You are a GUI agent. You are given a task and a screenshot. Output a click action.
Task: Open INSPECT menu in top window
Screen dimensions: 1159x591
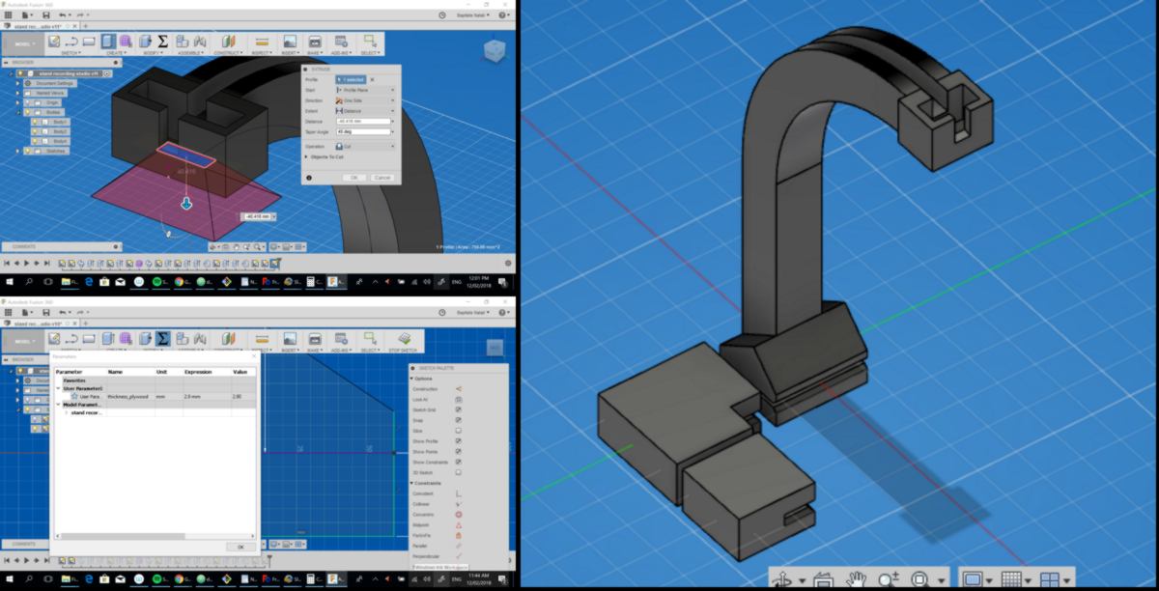tap(261, 53)
